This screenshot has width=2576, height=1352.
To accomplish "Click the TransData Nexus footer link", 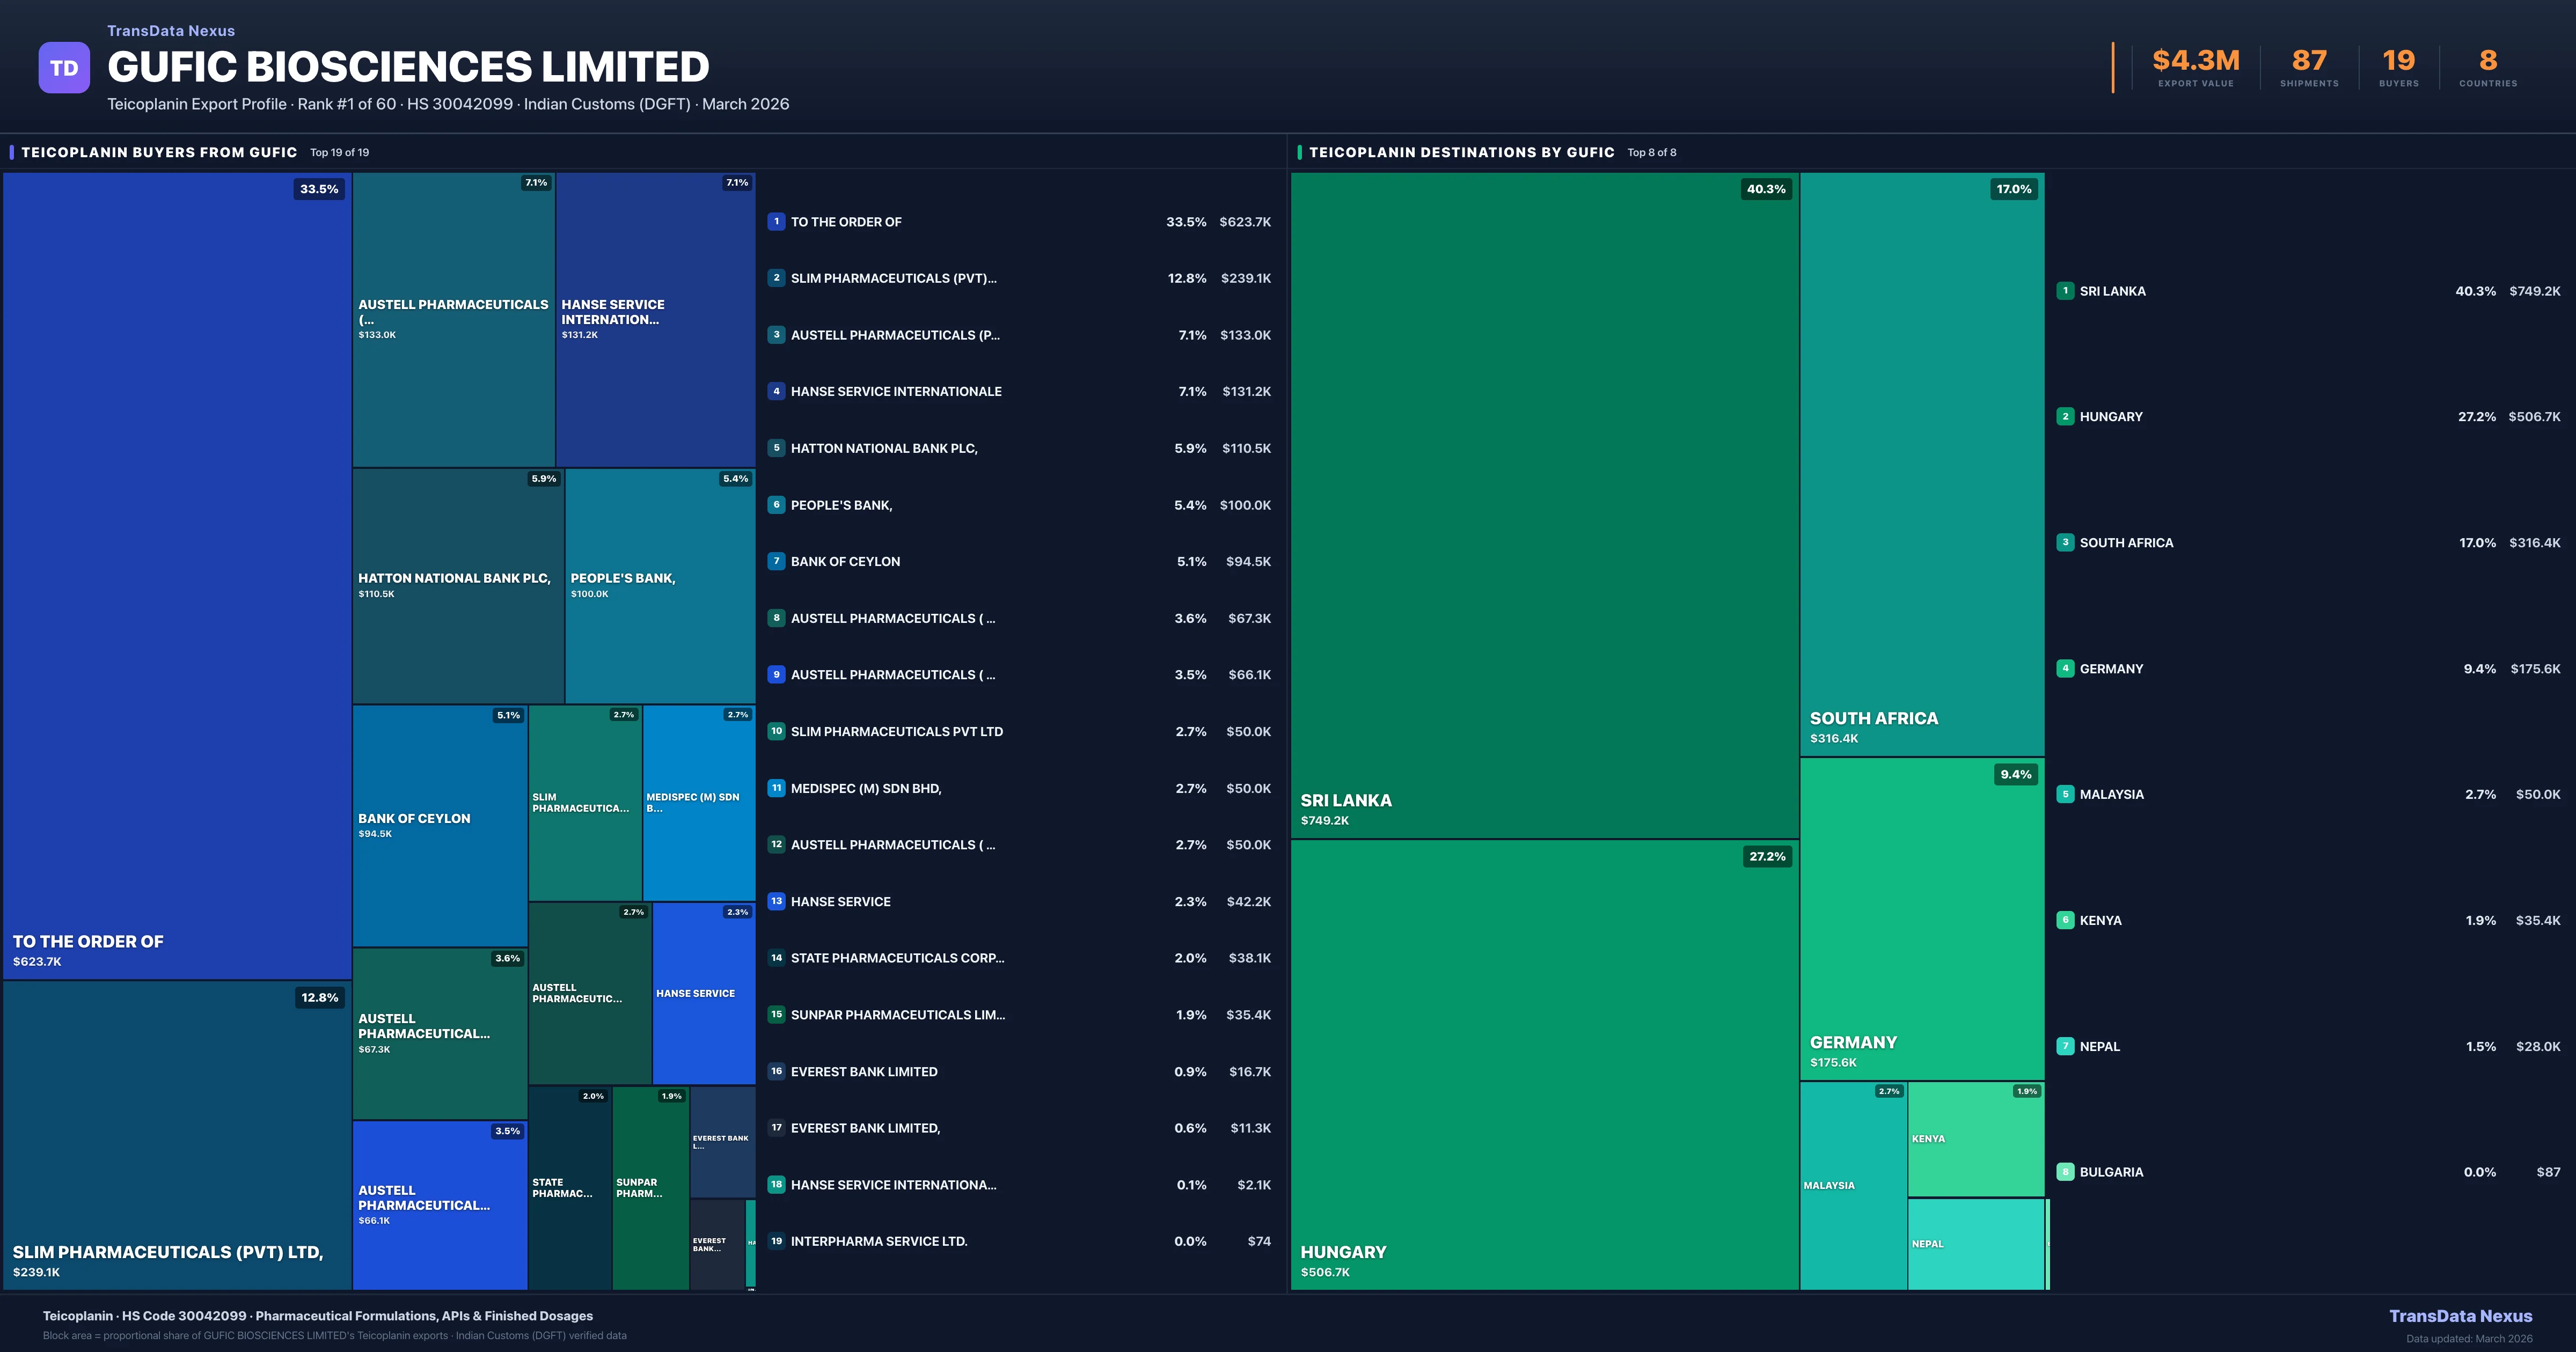I will pos(2460,1316).
